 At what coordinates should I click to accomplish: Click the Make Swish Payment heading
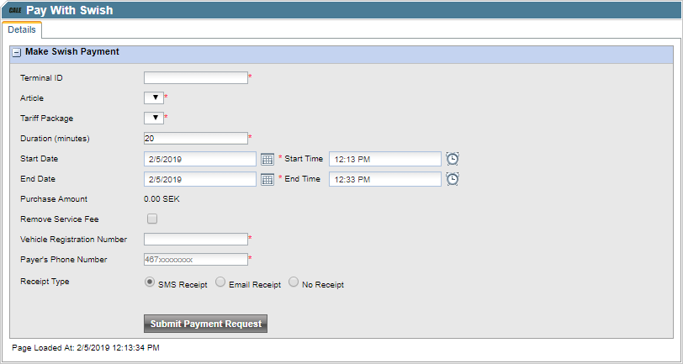[72, 51]
